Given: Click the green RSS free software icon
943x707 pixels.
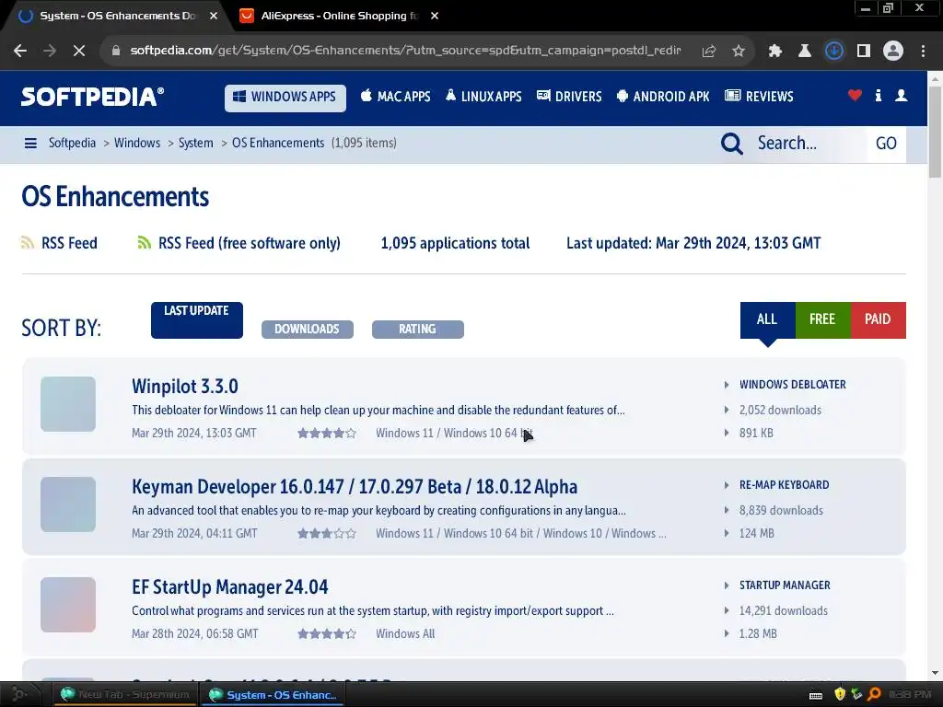Looking at the screenshot, I should (x=145, y=243).
